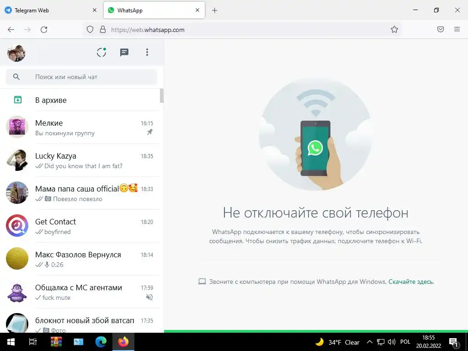
Task: Open Microsoft Edge from the taskbar
Action: [101, 342]
